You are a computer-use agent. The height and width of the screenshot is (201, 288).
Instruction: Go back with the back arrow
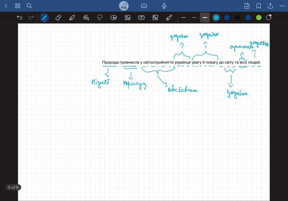pos(6,6)
